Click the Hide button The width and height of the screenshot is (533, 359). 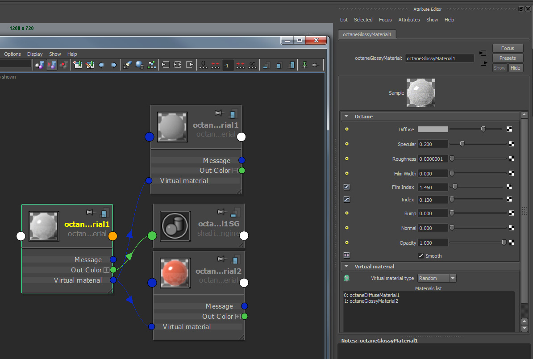(515, 68)
